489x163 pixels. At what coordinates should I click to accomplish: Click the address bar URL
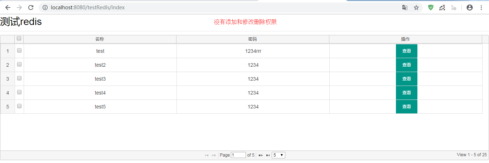pos(88,7)
